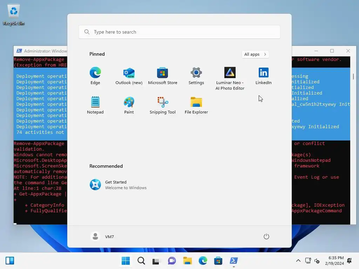Open clock and date flyout
This screenshot has width=359, height=269.
click(x=334, y=261)
